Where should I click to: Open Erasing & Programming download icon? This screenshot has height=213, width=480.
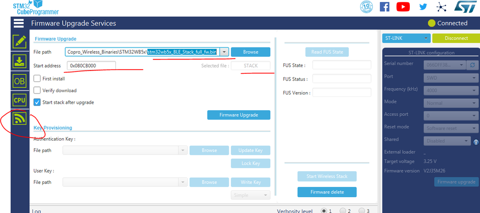(20, 61)
